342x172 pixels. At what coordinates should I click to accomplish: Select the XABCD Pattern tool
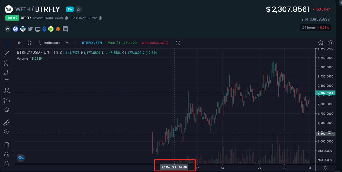(x=6, y=91)
